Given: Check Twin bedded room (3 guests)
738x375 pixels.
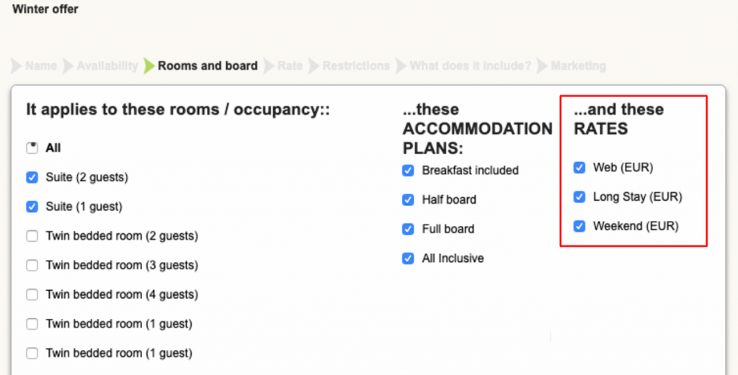Looking at the screenshot, I should point(32,265).
